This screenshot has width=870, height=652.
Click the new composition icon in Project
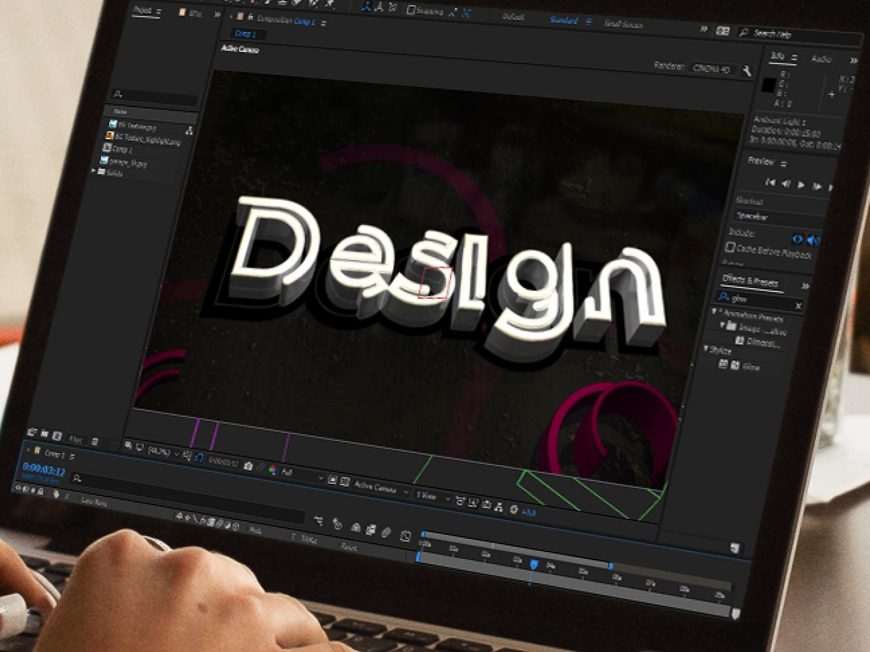(x=57, y=435)
